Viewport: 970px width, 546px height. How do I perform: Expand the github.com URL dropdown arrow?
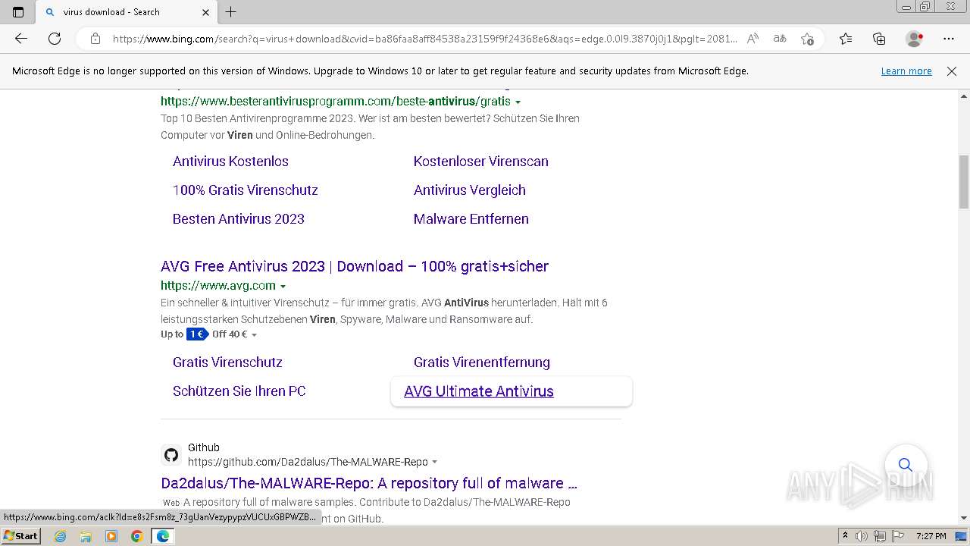click(x=435, y=462)
